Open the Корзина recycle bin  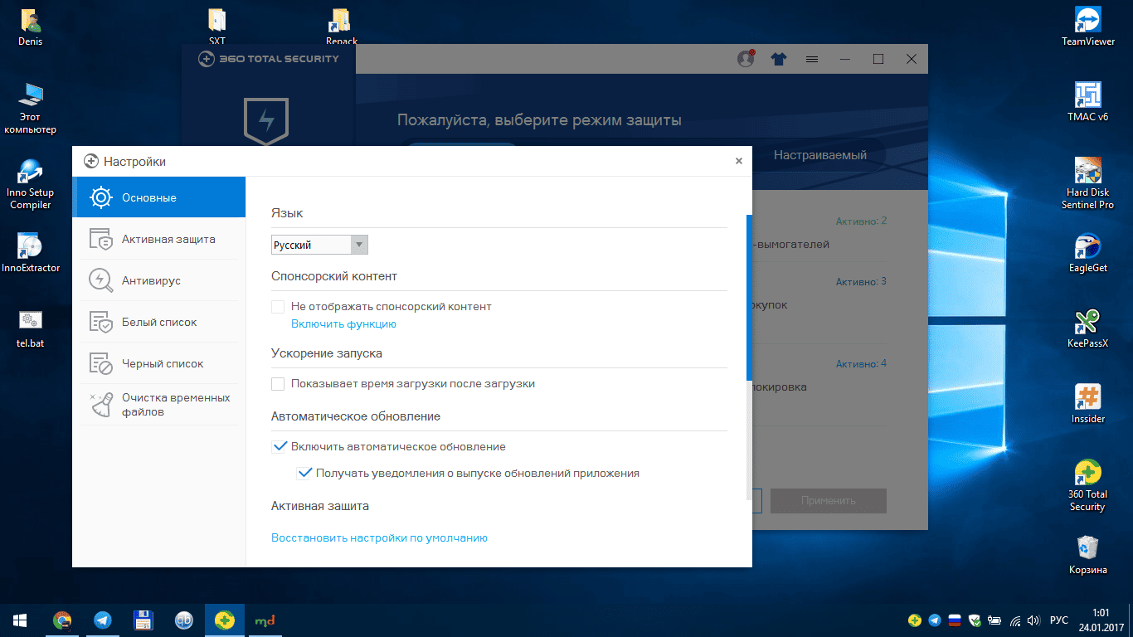pyautogui.click(x=1087, y=555)
